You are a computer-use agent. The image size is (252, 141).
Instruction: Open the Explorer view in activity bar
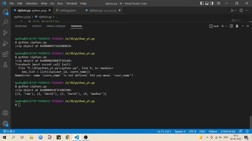click(5, 12)
